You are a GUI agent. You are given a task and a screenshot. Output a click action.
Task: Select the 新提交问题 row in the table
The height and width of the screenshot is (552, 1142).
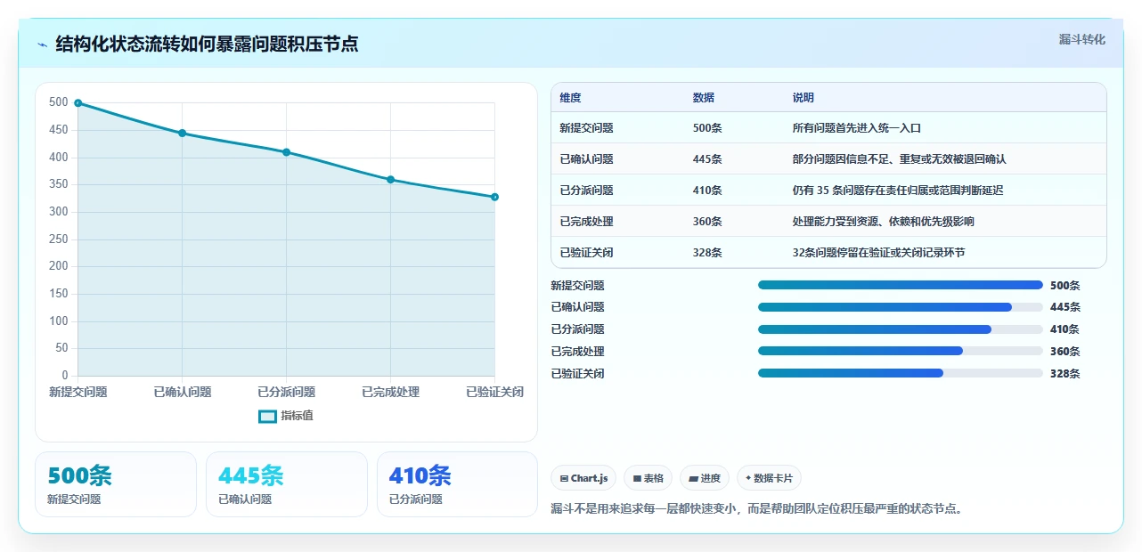coord(828,128)
